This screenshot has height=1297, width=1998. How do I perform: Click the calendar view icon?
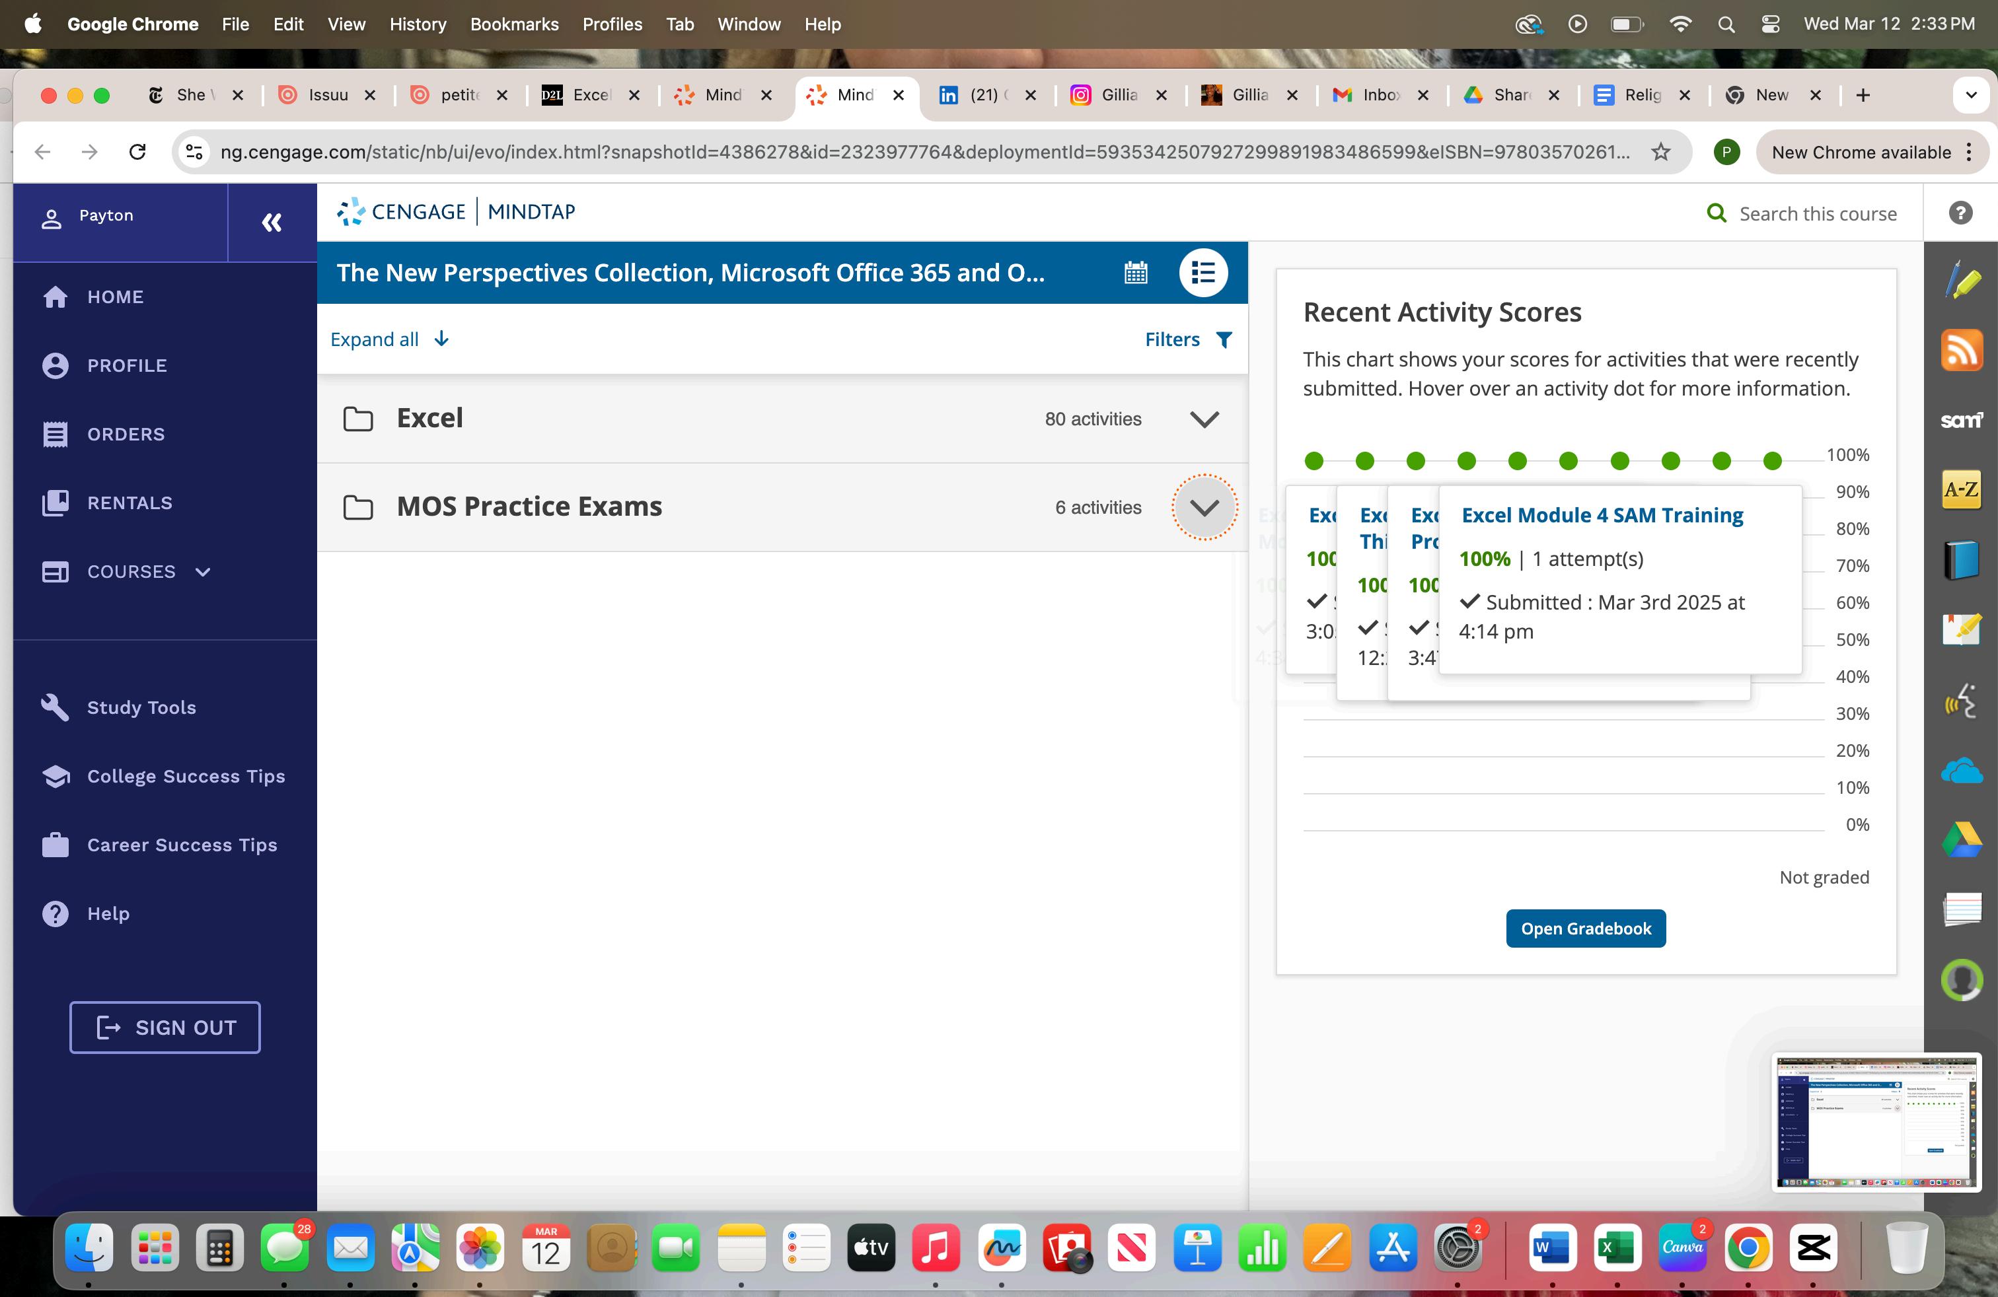click(1136, 273)
